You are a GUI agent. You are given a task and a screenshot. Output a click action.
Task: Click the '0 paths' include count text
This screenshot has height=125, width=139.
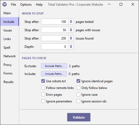(x=74, y=74)
